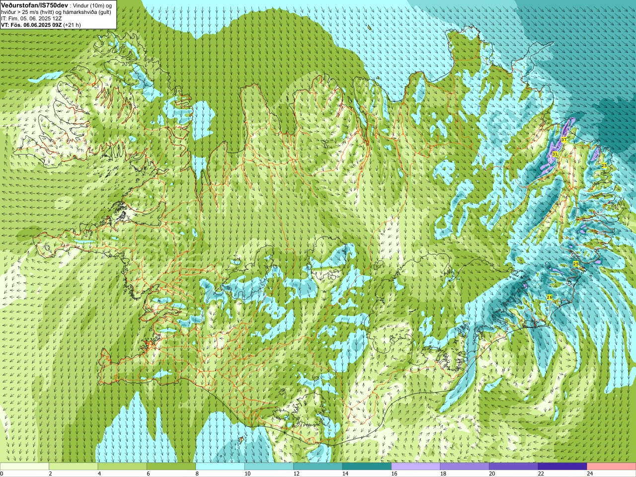Click the legend scale label '22'

(x=541, y=474)
